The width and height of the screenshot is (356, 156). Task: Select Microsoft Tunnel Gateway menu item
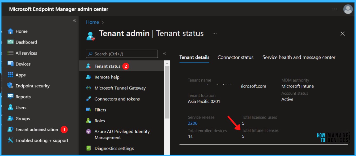point(122,88)
